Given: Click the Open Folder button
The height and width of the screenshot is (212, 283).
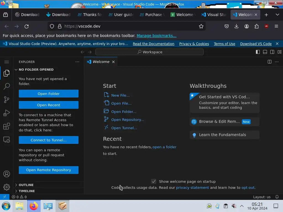Looking at the screenshot, I should [x=49, y=94].
